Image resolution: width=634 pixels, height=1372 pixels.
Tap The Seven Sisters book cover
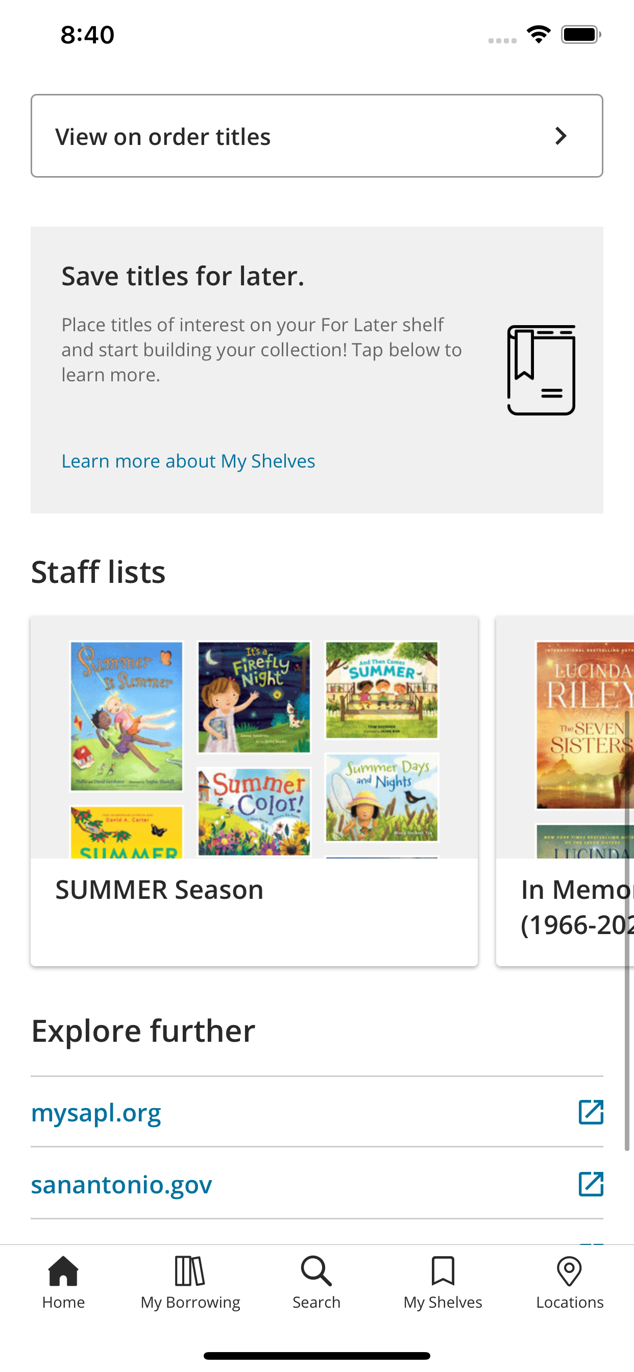pyautogui.click(x=585, y=725)
